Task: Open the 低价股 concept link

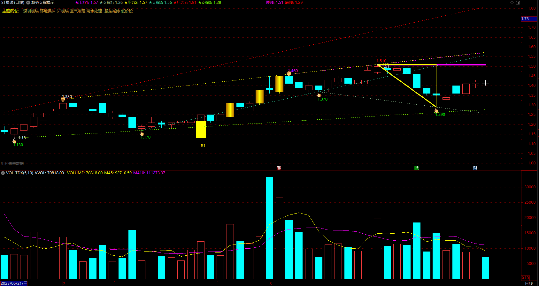Action: click(127, 11)
